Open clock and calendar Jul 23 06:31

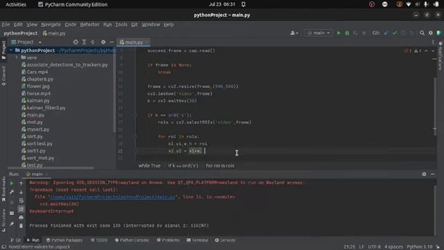click(222, 5)
